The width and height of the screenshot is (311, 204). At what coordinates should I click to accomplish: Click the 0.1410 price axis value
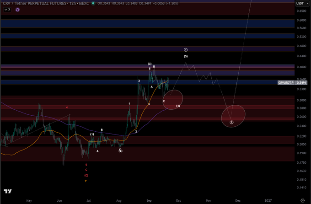point(301,188)
